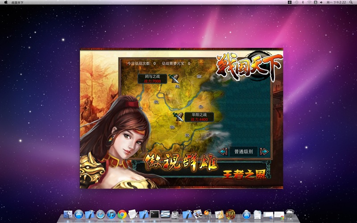
Task: Click the right arrow next to 普通级别
Action: 264,152
